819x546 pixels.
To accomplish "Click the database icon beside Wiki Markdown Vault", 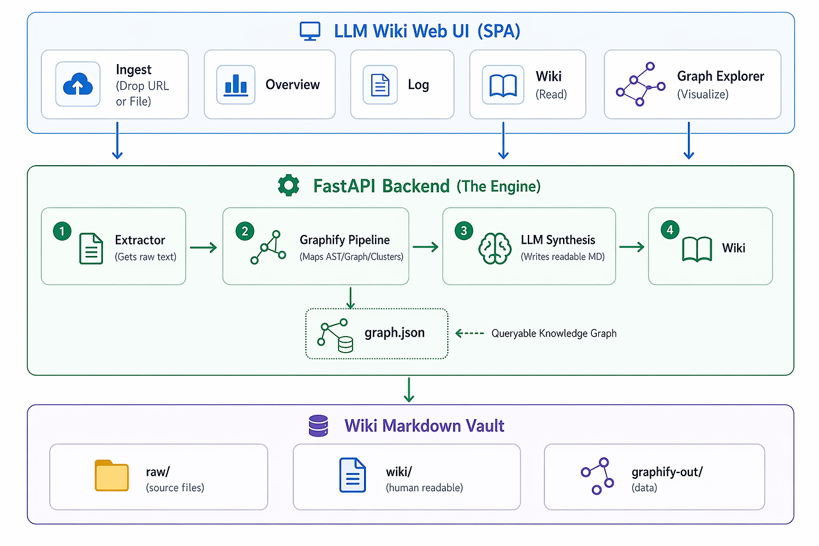I will point(319,426).
